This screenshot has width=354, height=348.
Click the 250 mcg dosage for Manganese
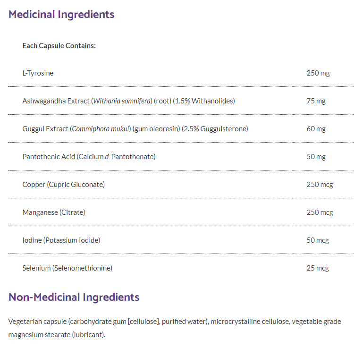tap(320, 212)
